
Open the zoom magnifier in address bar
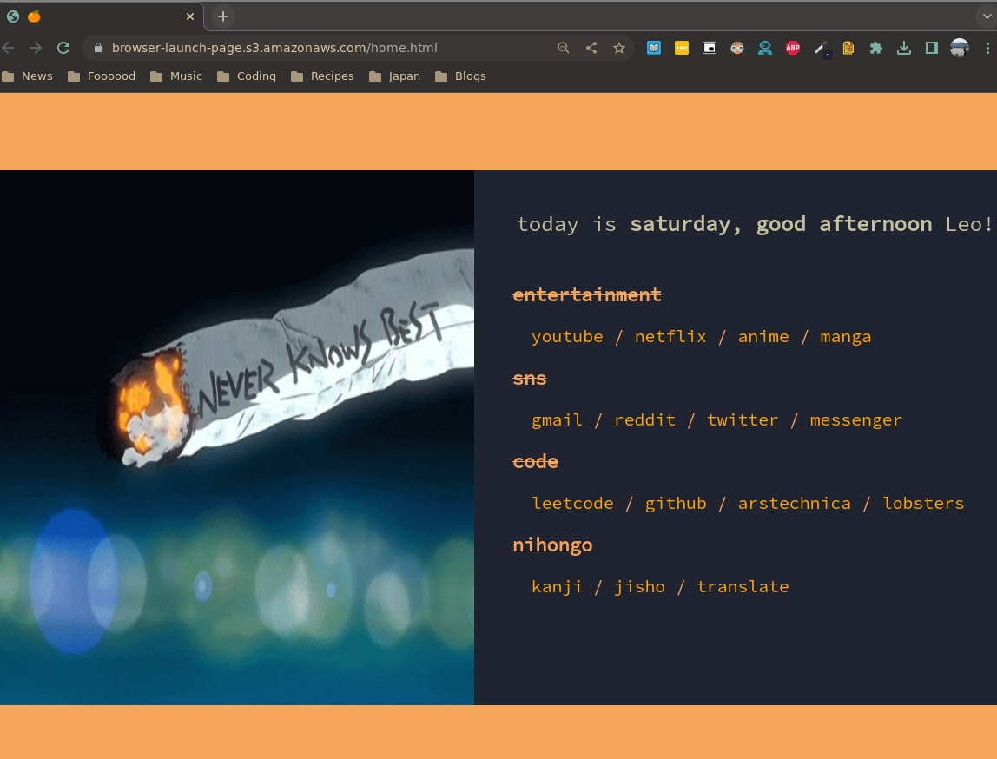point(564,48)
